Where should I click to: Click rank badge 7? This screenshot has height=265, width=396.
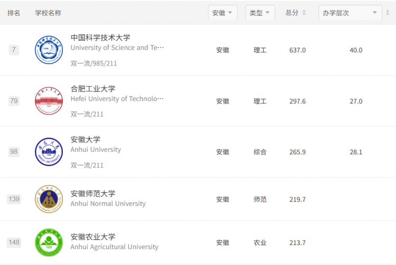pos(14,50)
